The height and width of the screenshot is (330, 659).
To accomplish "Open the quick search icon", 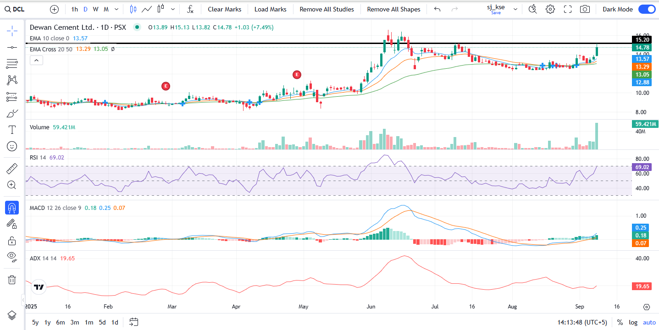I will pos(532,9).
